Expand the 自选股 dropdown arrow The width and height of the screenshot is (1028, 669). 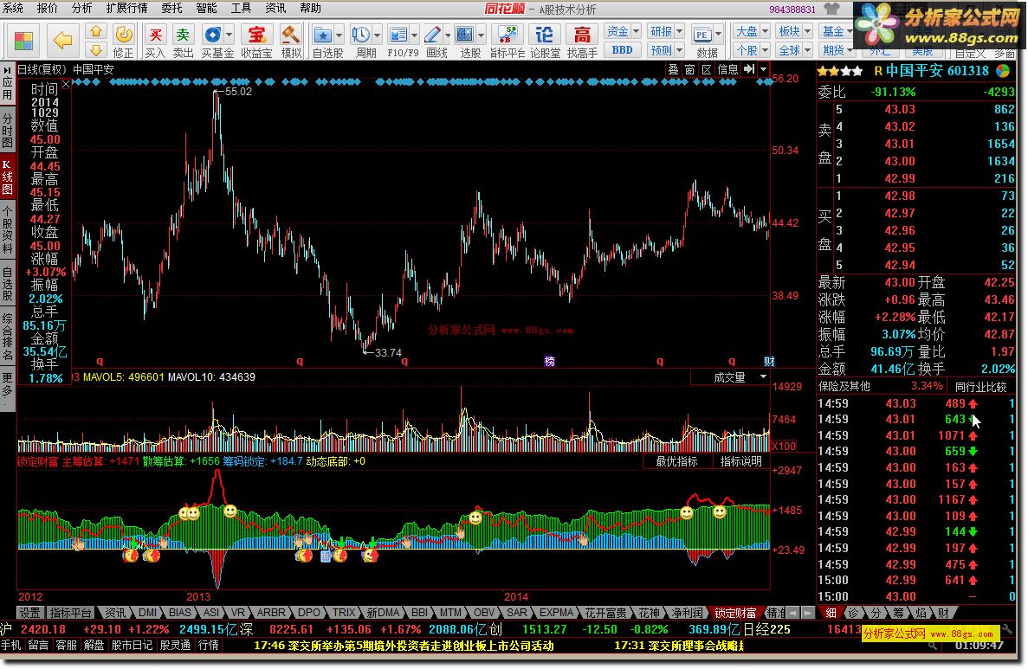pos(339,35)
